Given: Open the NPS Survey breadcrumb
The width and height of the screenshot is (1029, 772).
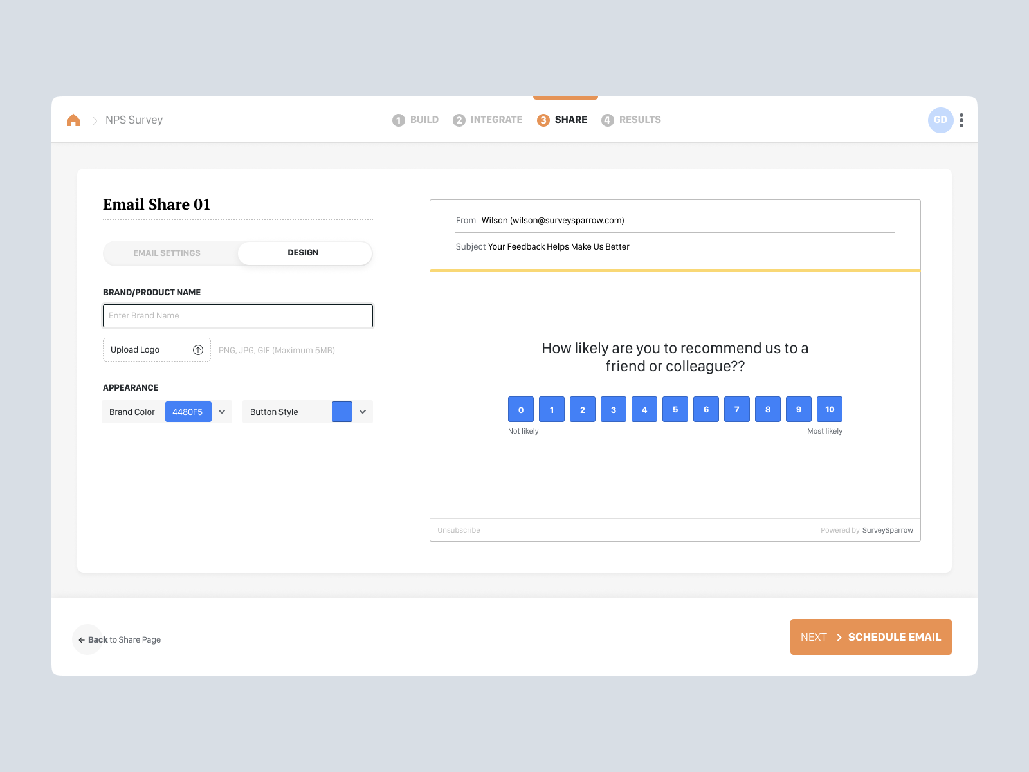Looking at the screenshot, I should (134, 120).
